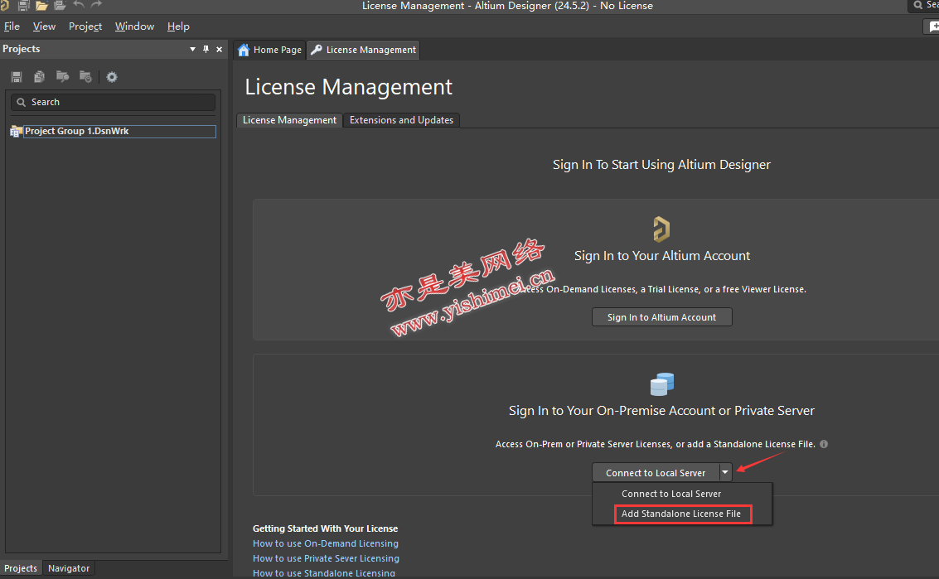Image resolution: width=939 pixels, height=579 pixels.
Task: Open the Projects panel dropdown arrow
Action: pyautogui.click(x=193, y=49)
